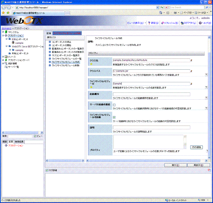Open the help ? icon beside クラスパス field
The height and width of the screenshot is (203, 213).
(206, 75)
